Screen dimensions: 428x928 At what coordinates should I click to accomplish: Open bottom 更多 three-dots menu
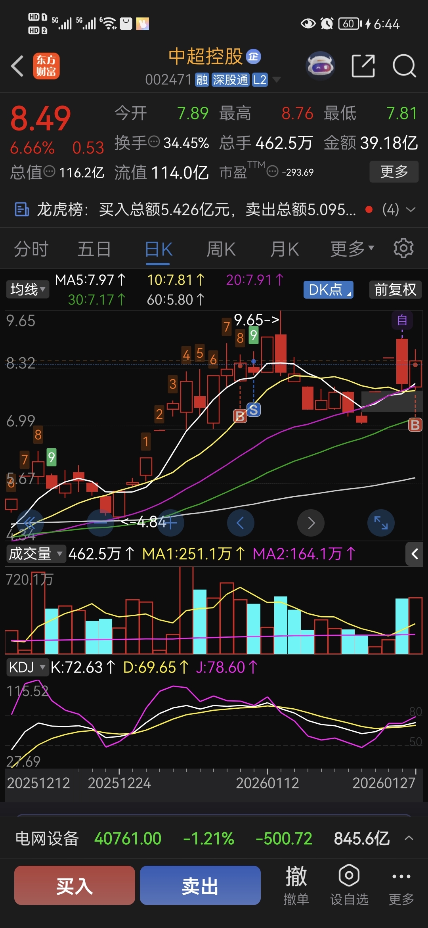[401, 886]
